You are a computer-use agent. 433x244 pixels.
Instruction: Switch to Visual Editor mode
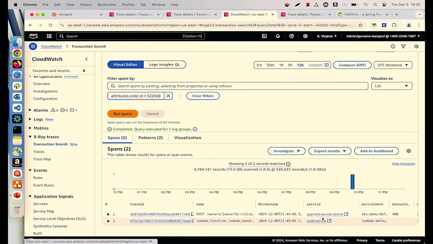[x=126, y=65]
